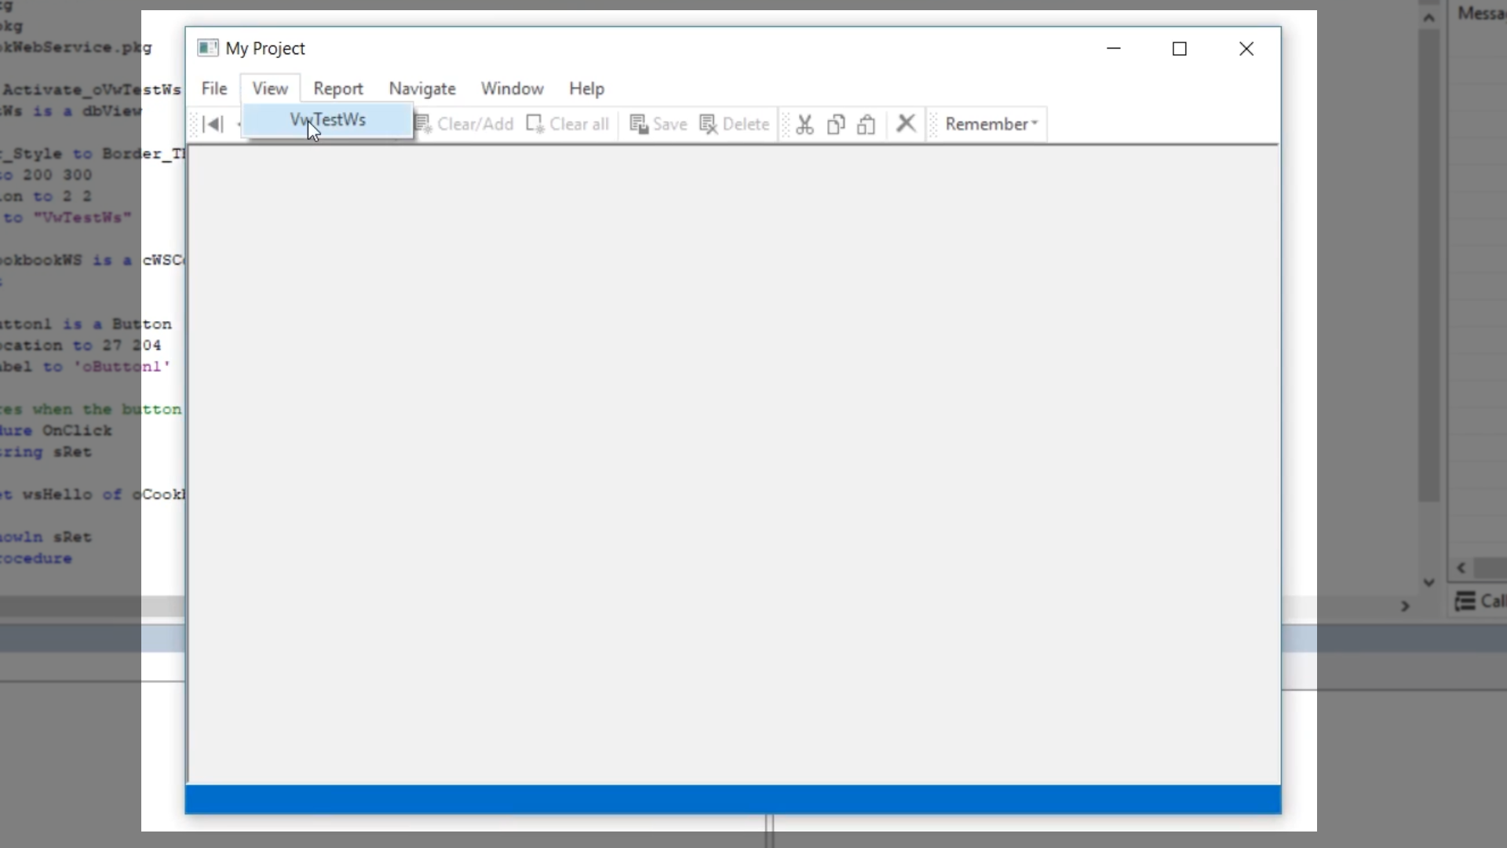Open the Help menu
This screenshot has height=848, width=1507.
pos(586,89)
